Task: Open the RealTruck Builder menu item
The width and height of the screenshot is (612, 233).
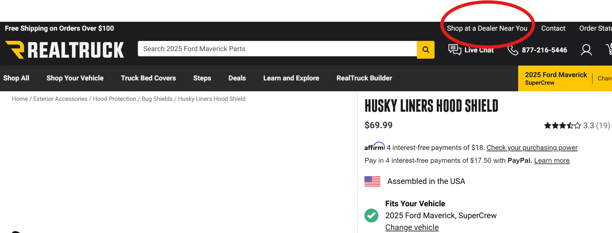Action: [364, 78]
